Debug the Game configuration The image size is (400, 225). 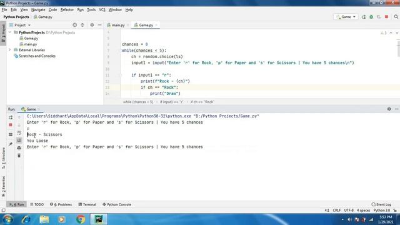coord(371,17)
